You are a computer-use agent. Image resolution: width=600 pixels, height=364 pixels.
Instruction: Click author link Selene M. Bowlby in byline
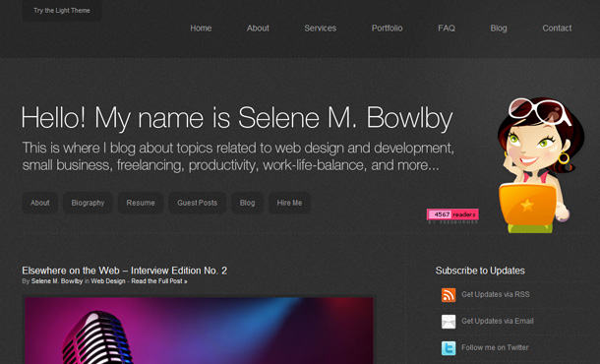click(57, 281)
